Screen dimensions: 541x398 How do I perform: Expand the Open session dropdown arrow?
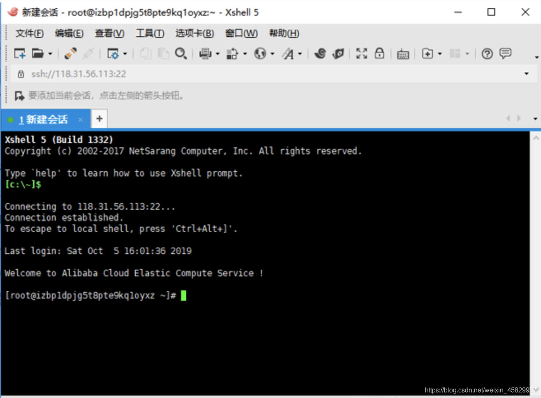point(50,54)
